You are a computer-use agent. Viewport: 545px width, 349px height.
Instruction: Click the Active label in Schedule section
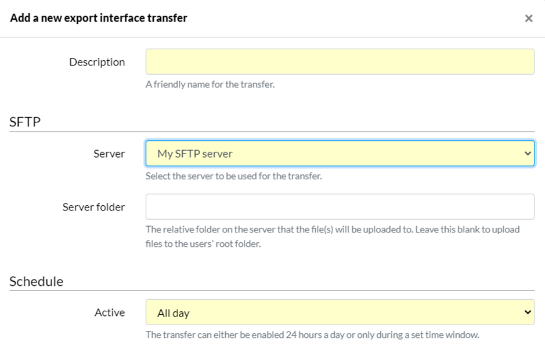110,312
